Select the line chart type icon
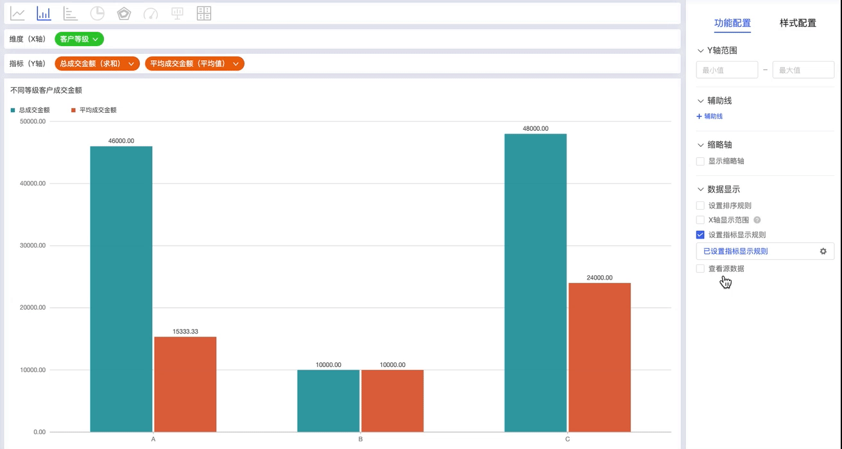This screenshot has width=842, height=449. tap(18, 13)
